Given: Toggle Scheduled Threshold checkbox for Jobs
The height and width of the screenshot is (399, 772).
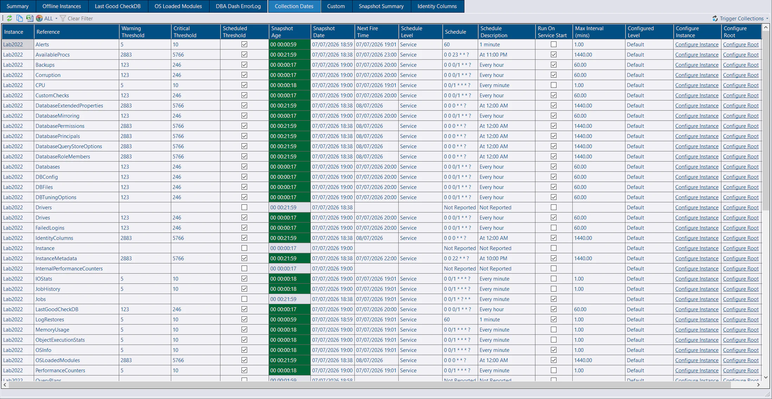Looking at the screenshot, I should click(x=244, y=299).
